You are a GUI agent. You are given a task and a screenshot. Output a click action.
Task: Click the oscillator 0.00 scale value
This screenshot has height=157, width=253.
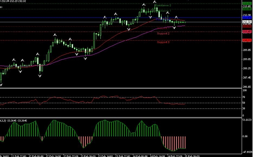245,136
